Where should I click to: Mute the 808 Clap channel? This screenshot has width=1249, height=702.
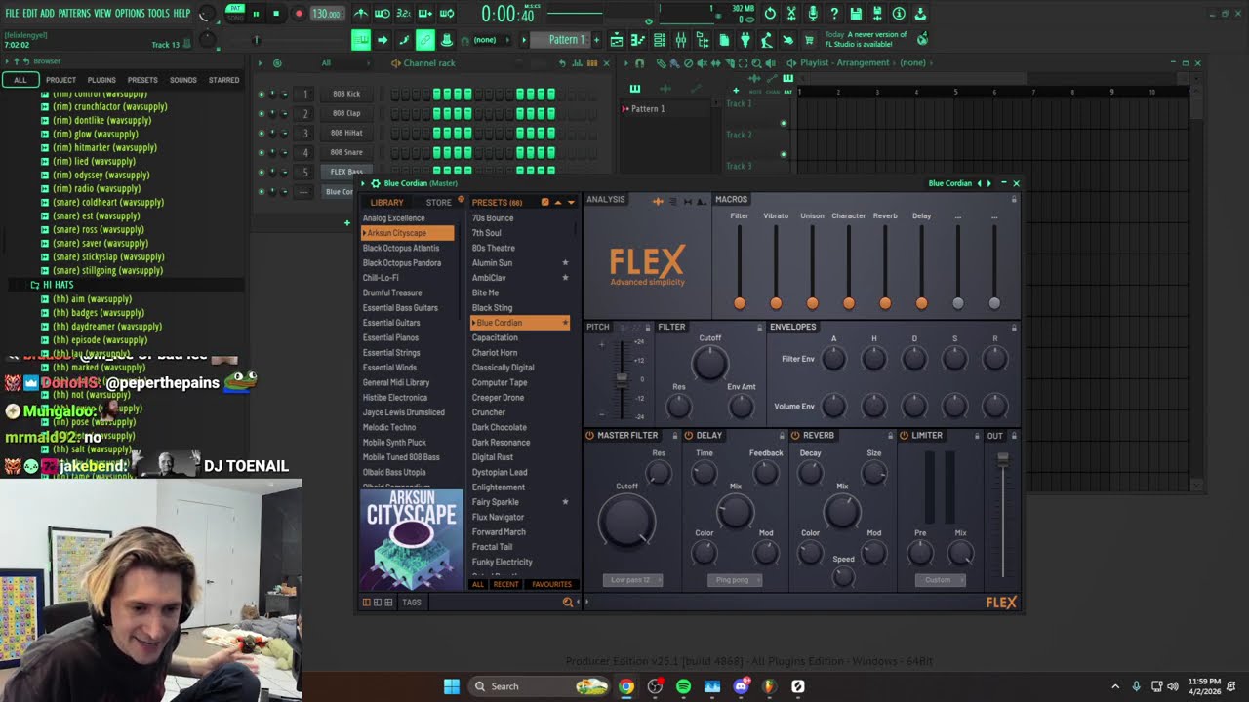[x=261, y=113]
